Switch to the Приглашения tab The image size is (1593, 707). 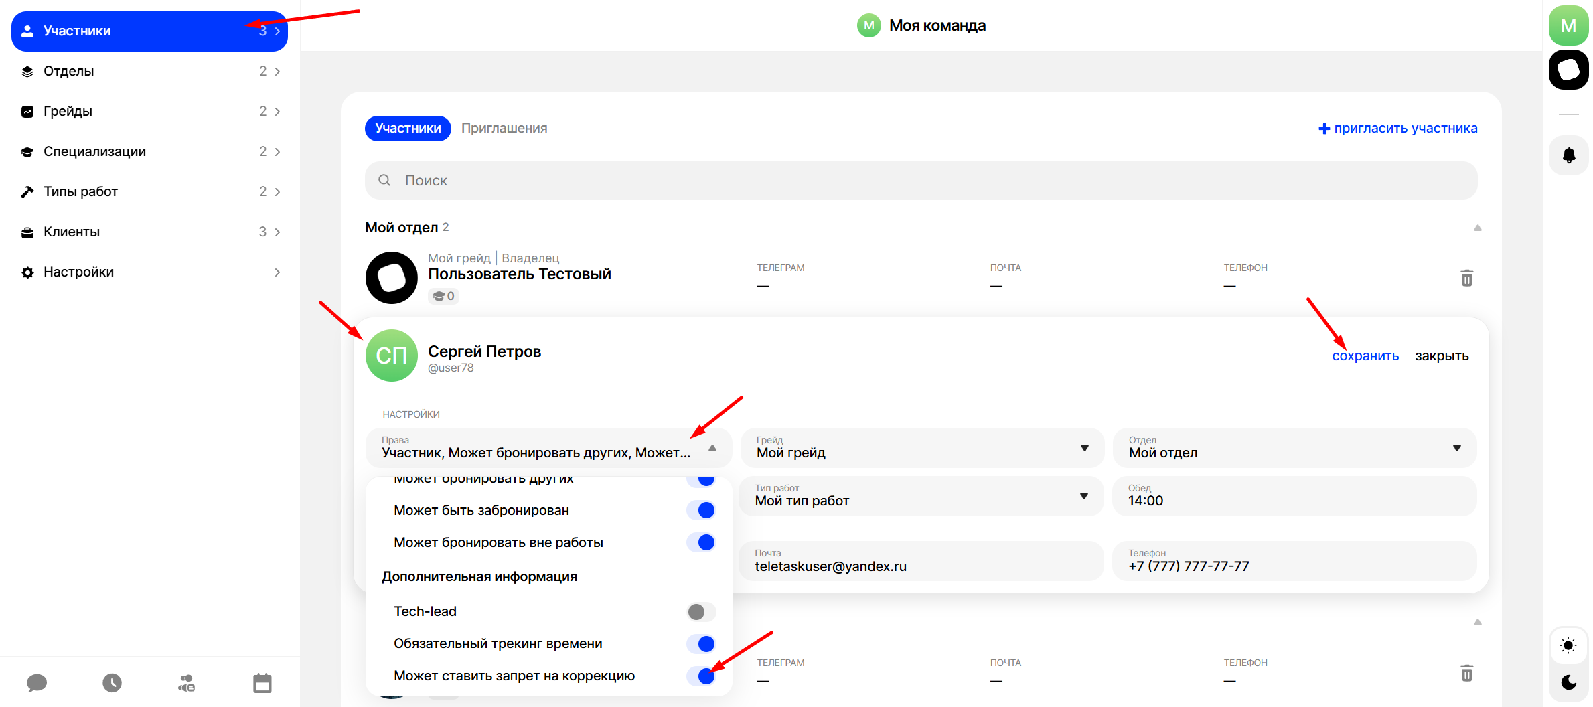(504, 128)
